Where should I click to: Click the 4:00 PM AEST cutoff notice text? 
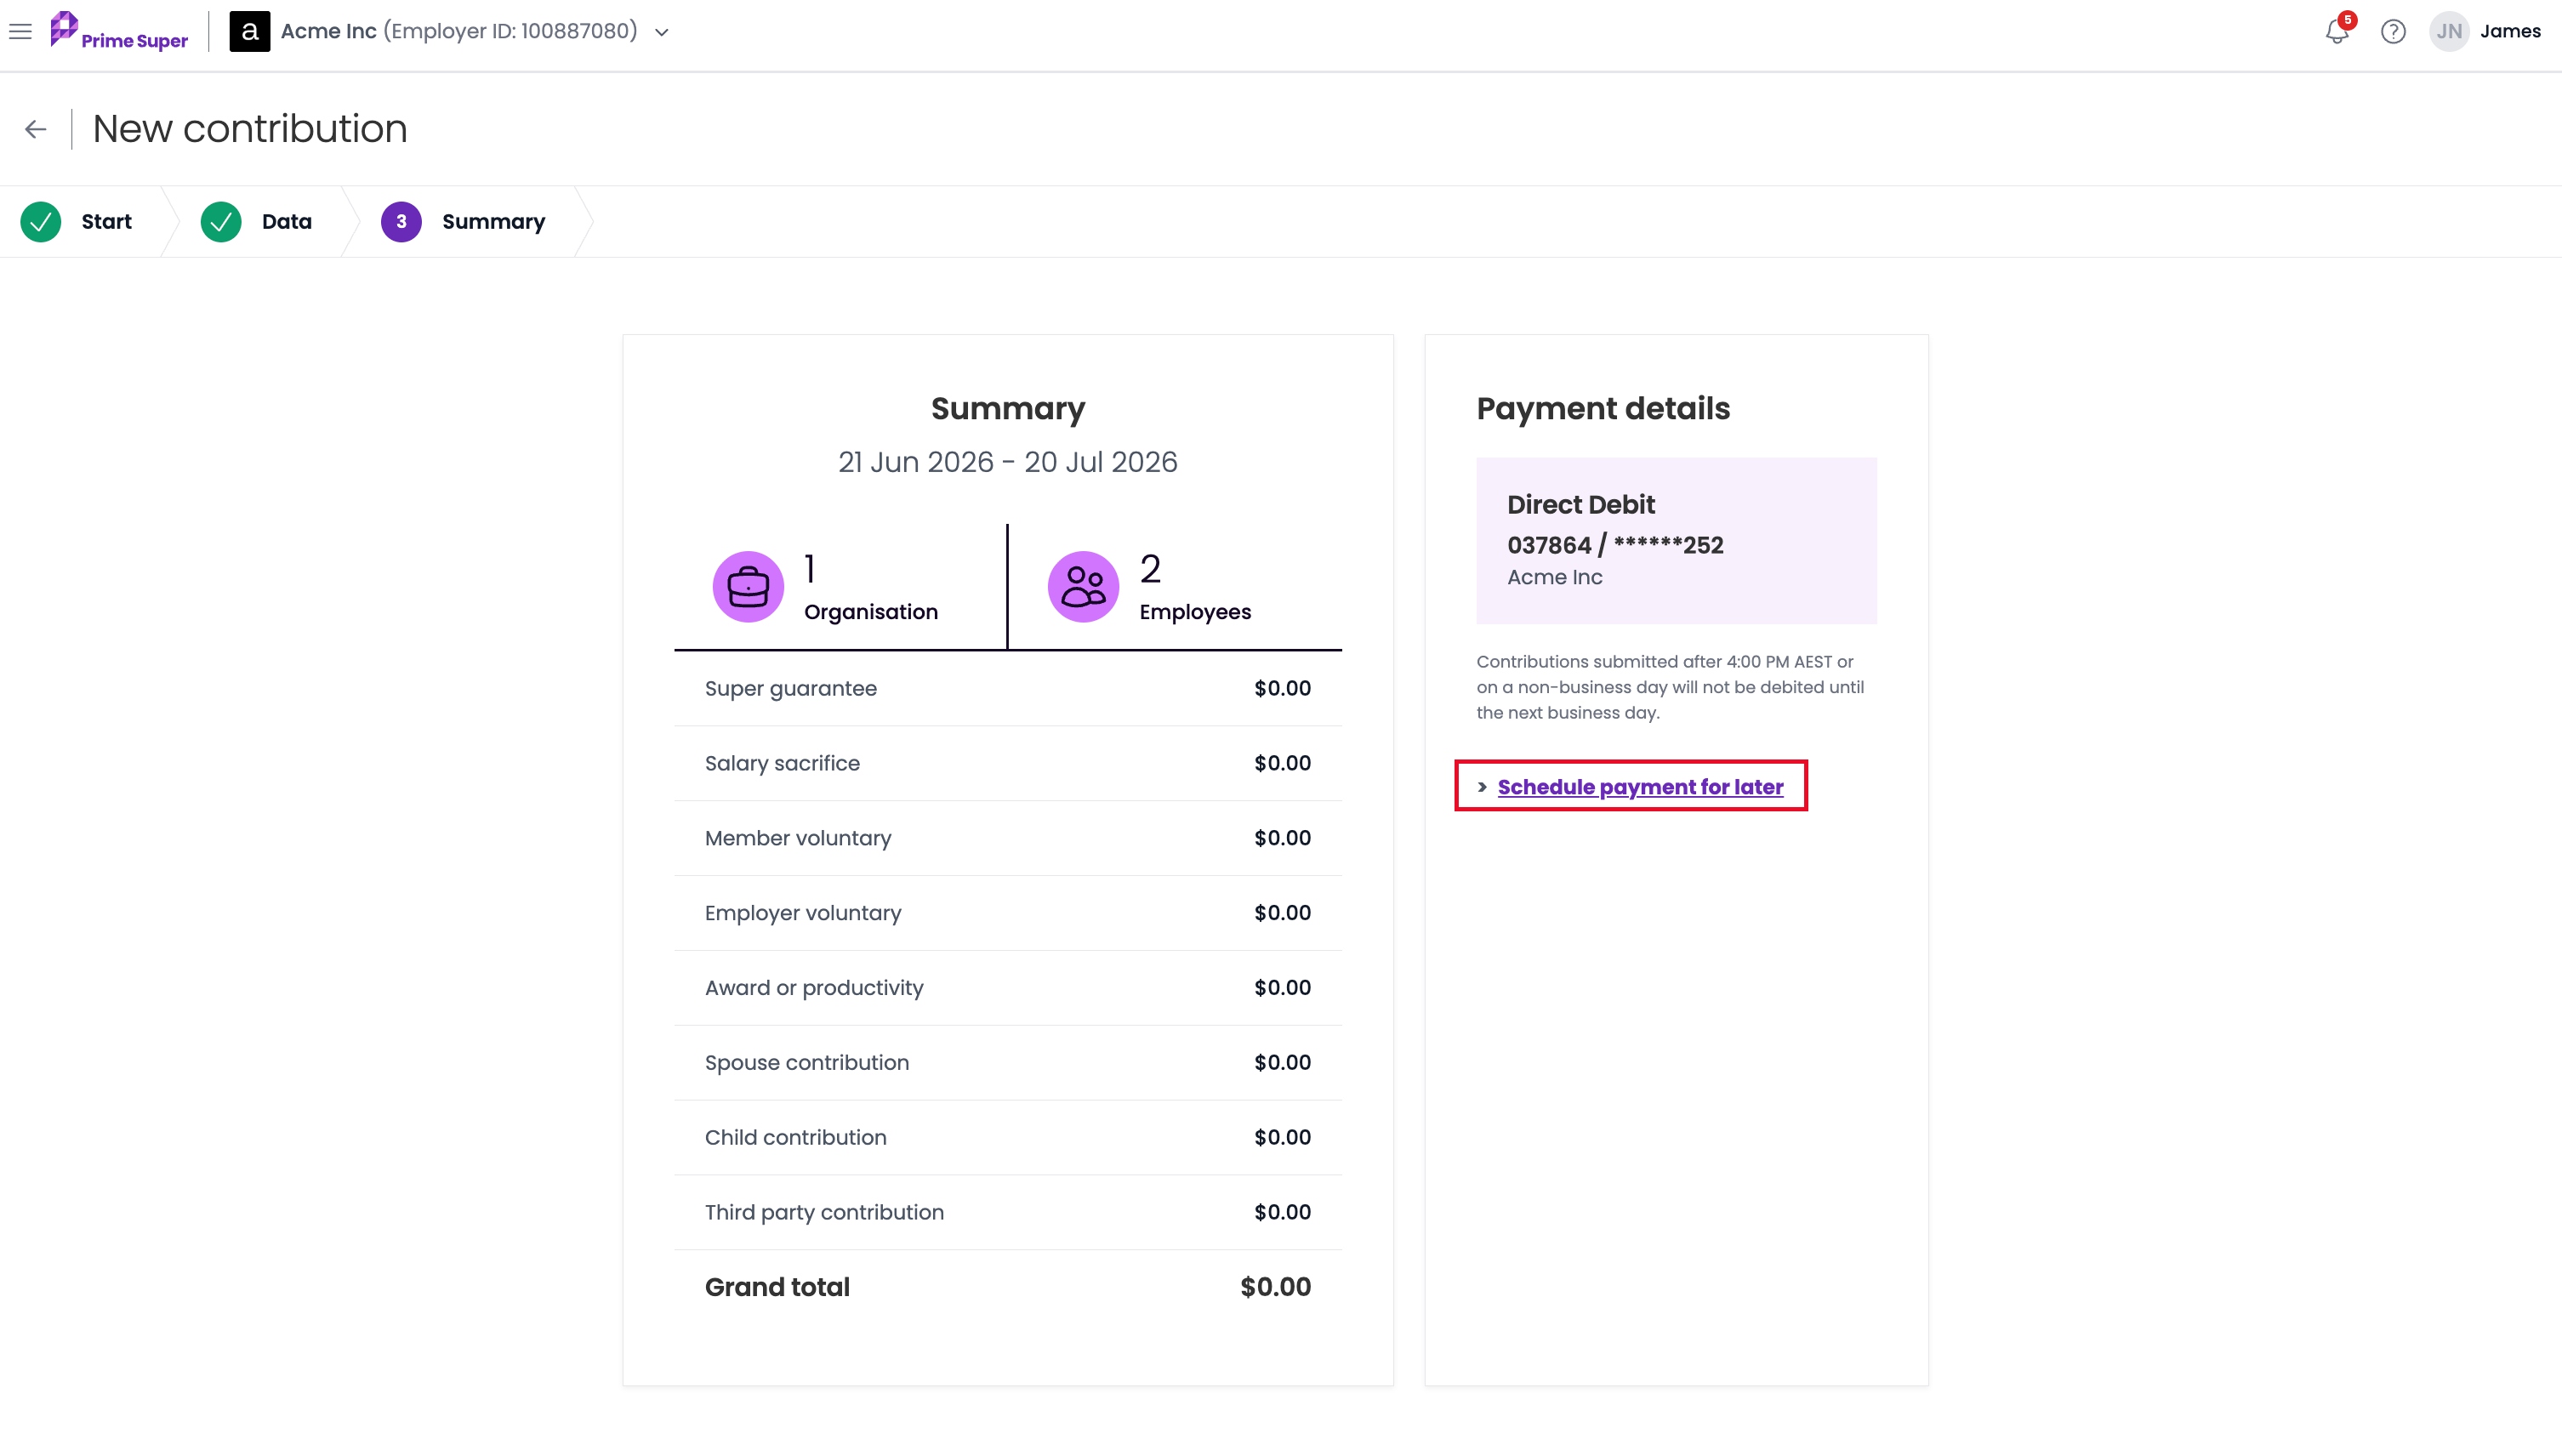click(x=1670, y=687)
